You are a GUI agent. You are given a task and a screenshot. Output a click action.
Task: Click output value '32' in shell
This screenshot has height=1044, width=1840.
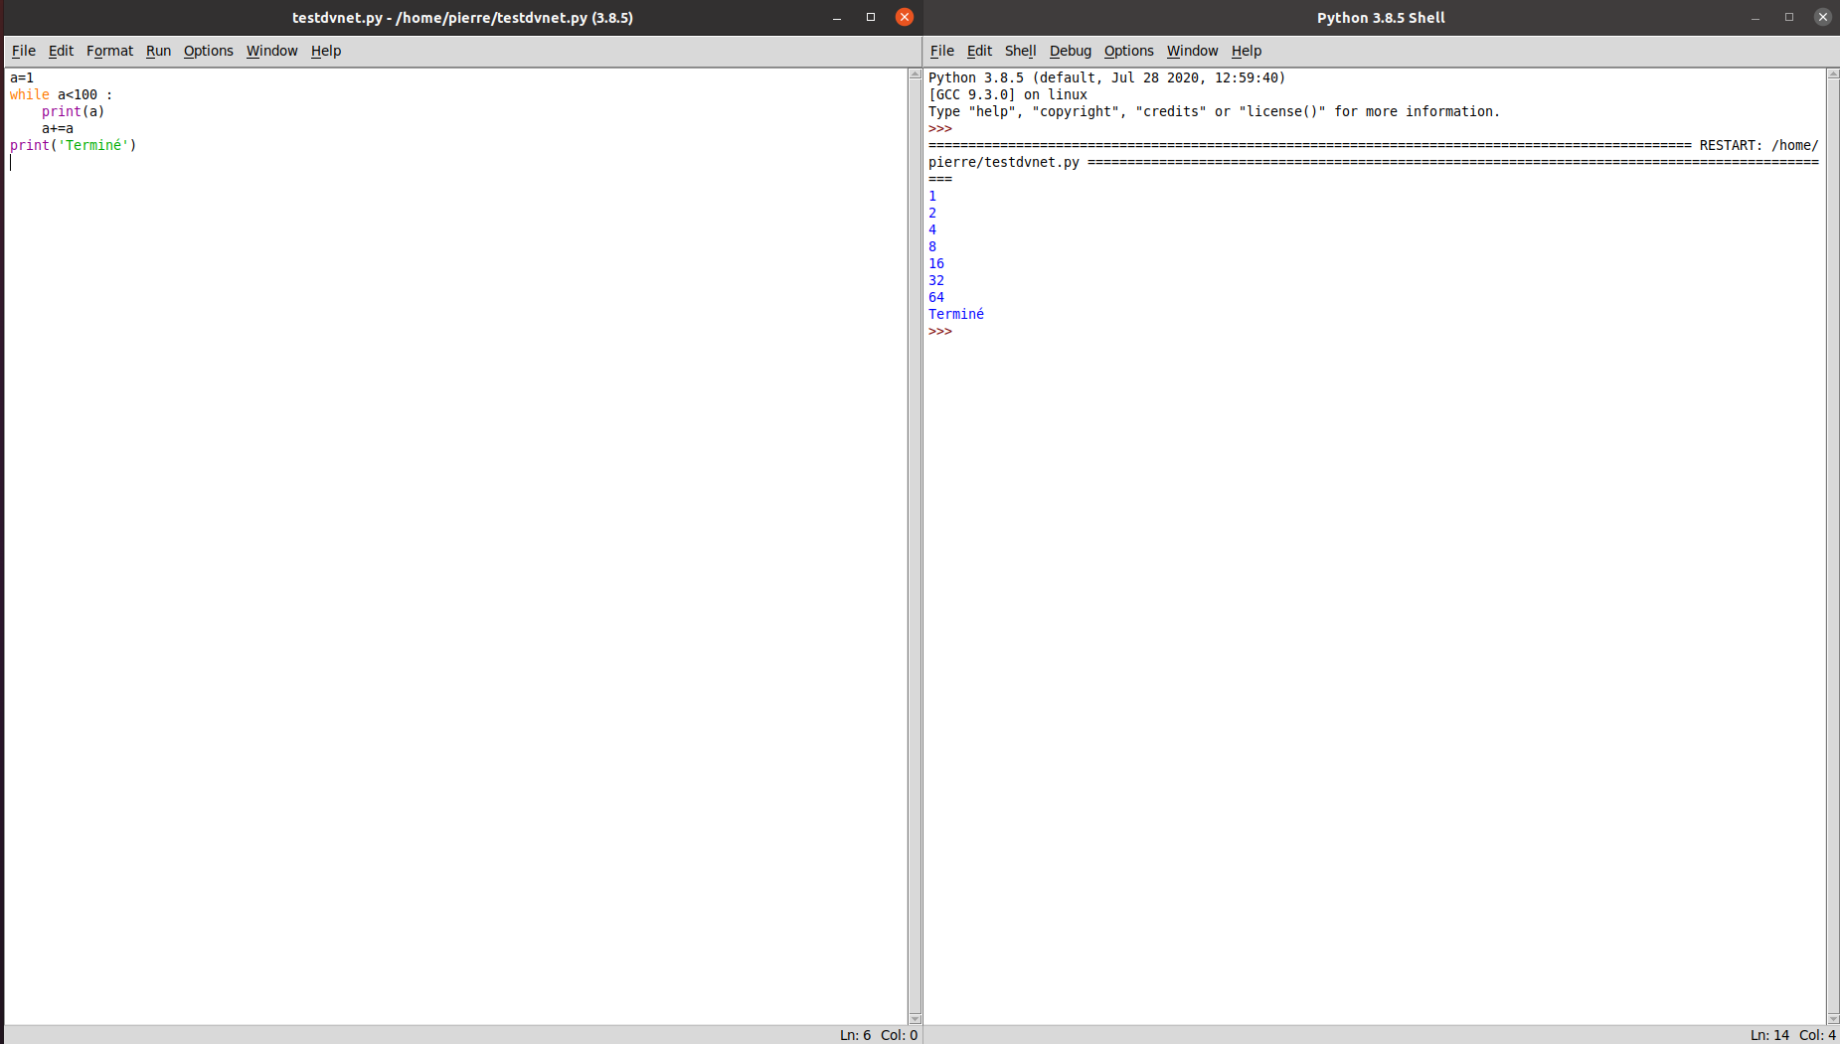(x=936, y=280)
